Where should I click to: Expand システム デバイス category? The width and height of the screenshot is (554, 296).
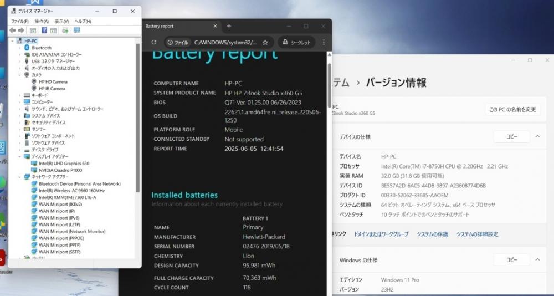[20, 116]
